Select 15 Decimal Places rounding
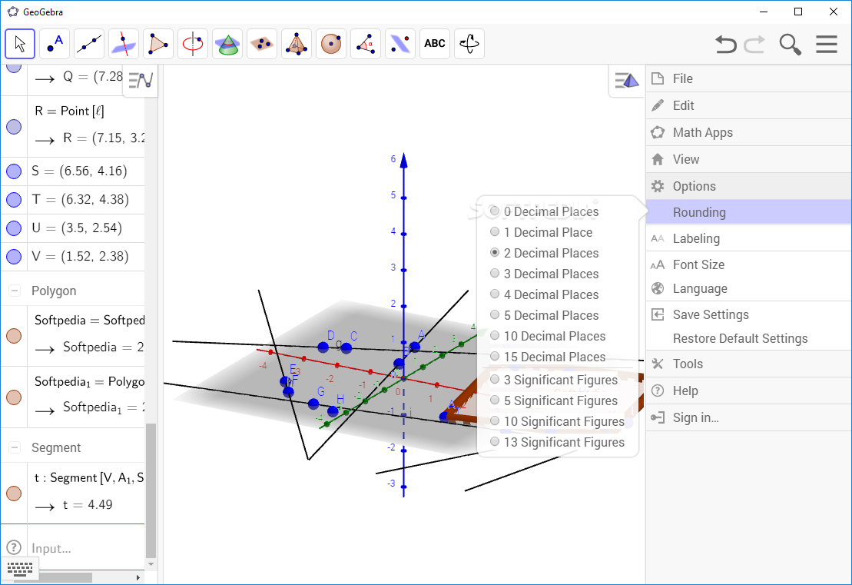 point(549,357)
